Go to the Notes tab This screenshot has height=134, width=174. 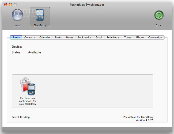pos(70,37)
